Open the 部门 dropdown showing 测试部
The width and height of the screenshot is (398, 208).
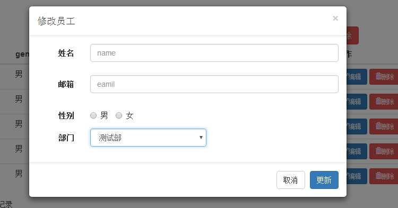tap(148, 138)
